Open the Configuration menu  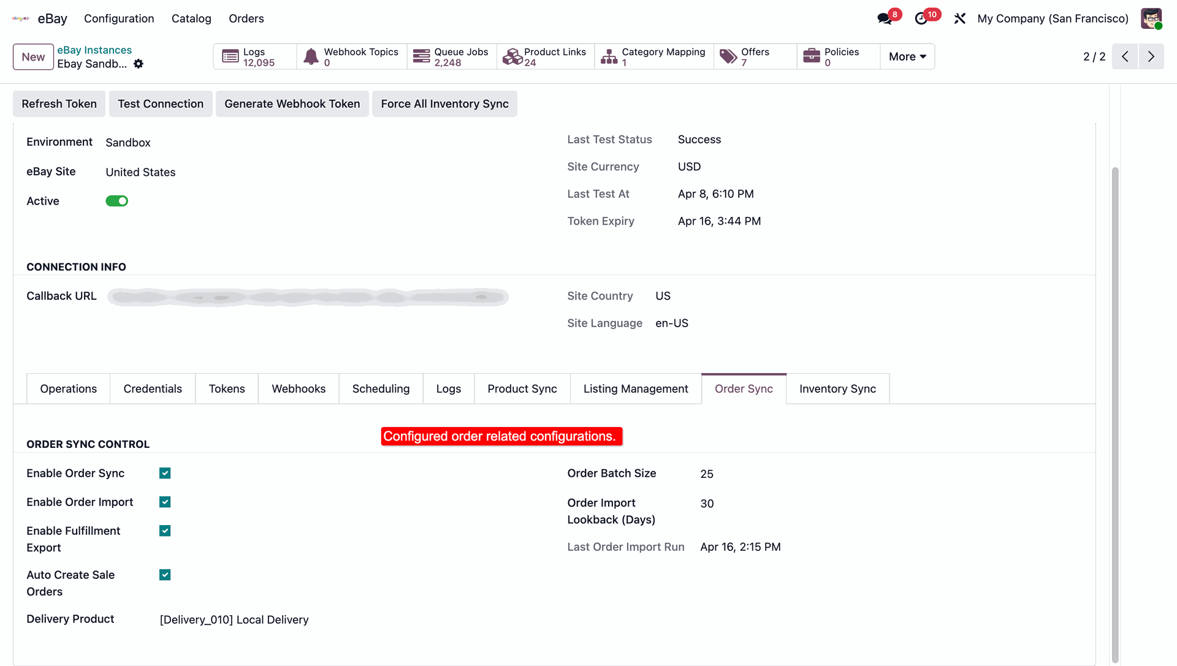coord(119,18)
